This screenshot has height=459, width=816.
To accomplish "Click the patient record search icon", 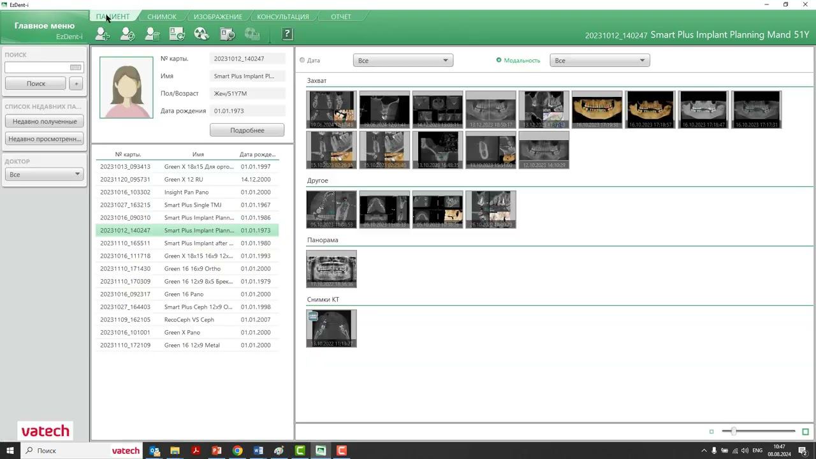I will pyautogui.click(x=227, y=34).
